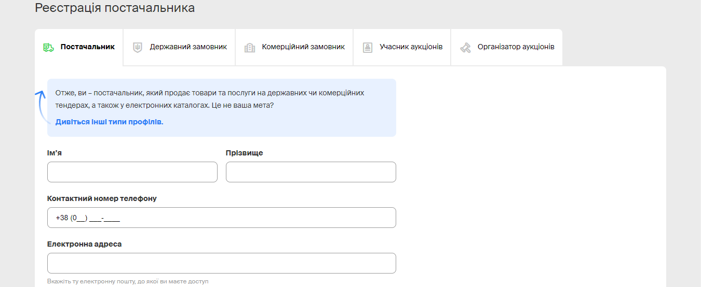Click the green truck icon on Постачальник tab
Image resolution: width=701 pixels, height=287 pixels.
click(x=48, y=47)
